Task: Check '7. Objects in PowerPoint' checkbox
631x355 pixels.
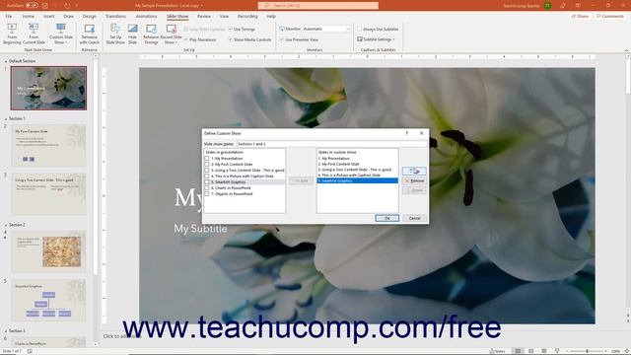Action: tap(207, 194)
